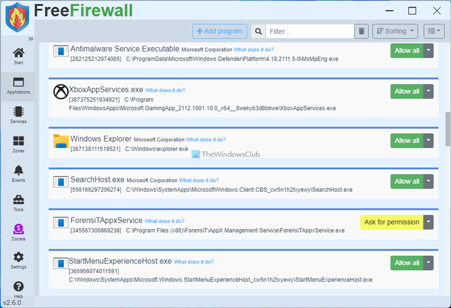Image resolution: width=451 pixels, height=308 pixels.
Task: Open the Events bell section
Action: pos(19,174)
